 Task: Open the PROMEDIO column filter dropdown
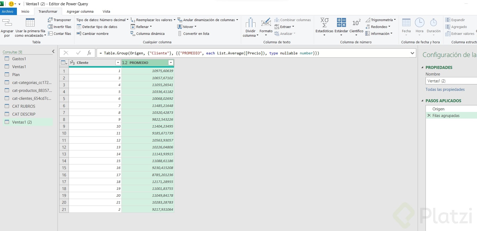171,63
